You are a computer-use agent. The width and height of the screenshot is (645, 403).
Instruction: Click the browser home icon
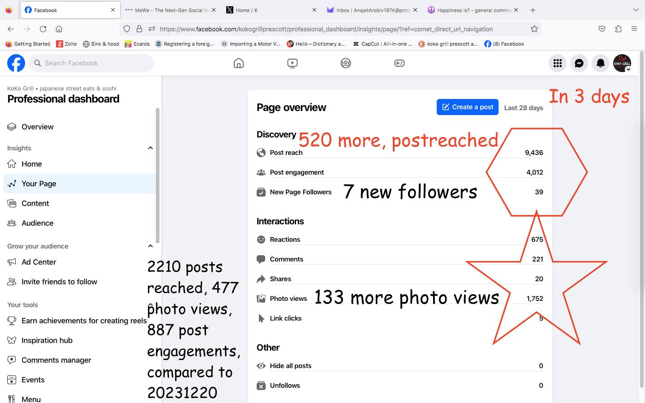pos(59,29)
